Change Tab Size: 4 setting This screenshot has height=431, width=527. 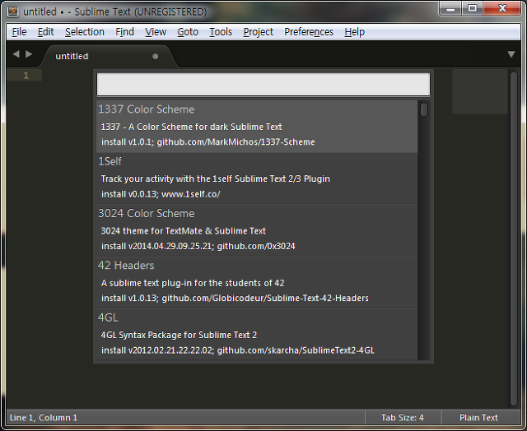click(403, 418)
